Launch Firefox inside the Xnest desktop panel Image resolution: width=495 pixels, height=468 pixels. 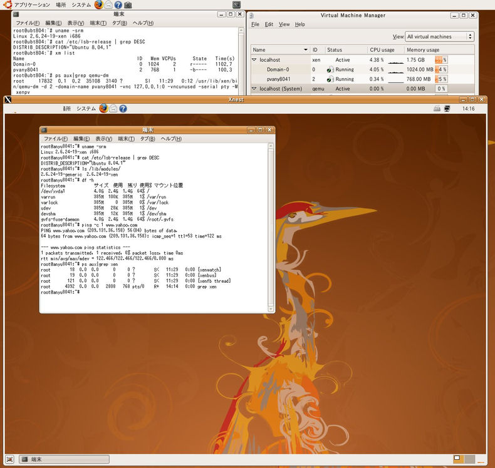pyautogui.click(x=103, y=108)
